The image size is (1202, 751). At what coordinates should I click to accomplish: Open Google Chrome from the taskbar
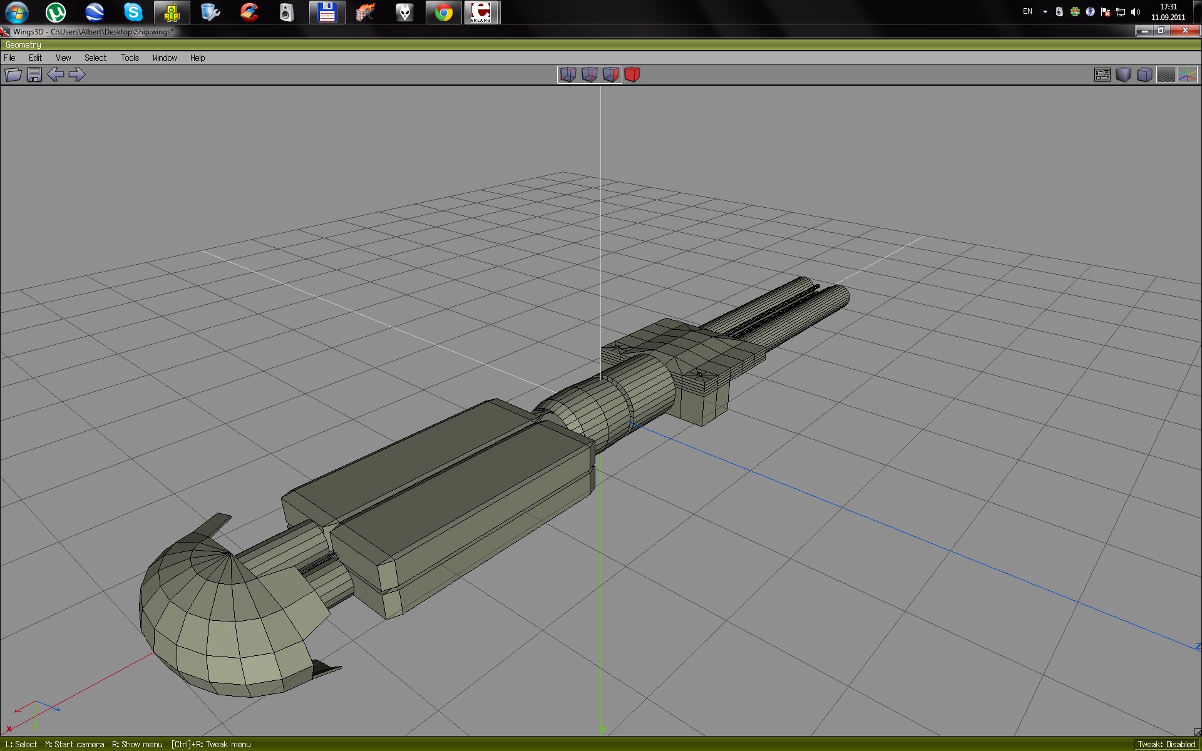coord(443,12)
